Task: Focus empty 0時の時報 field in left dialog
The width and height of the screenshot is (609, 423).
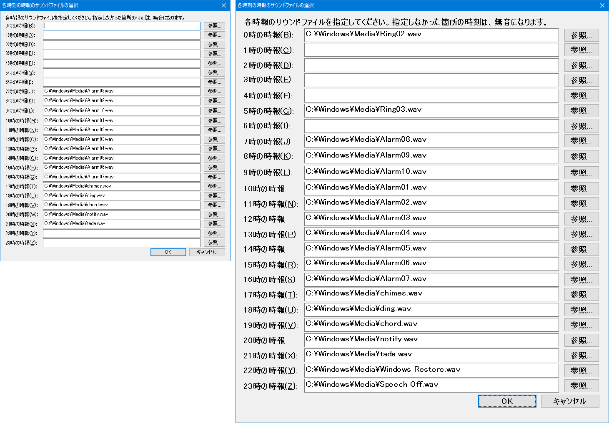Action: tap(122, 26)
